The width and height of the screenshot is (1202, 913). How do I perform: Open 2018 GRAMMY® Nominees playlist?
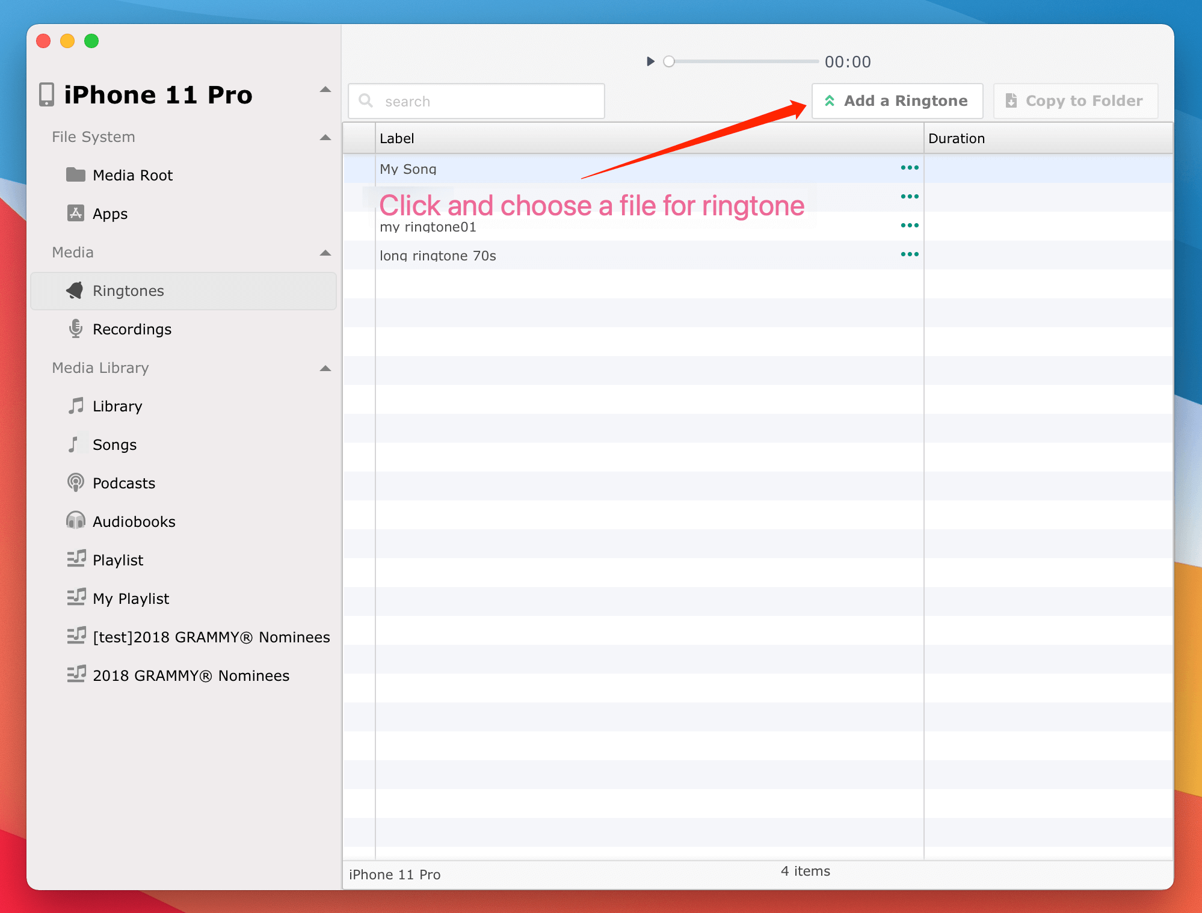(183, 675)
